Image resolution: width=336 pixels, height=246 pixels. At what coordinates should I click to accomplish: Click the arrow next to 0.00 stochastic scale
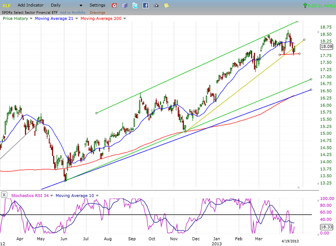(318, 234)
